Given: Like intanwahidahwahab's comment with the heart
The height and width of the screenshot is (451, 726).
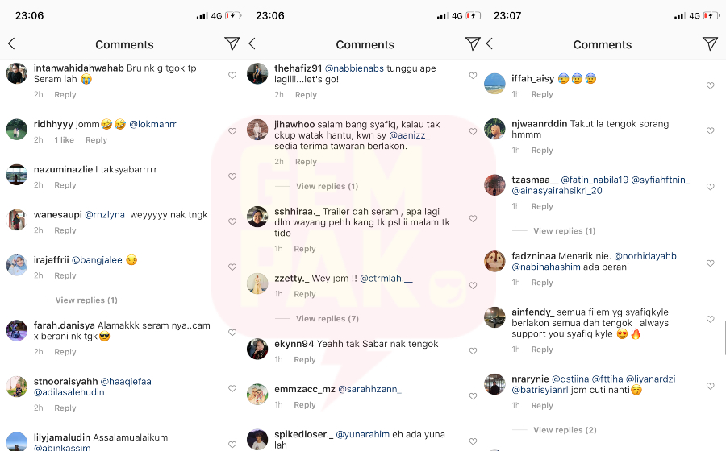Looking at the screenshot, I should click(232, 76).
